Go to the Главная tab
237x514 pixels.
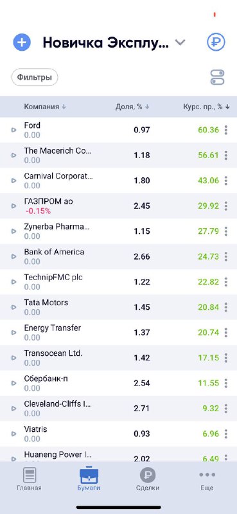point(29,479)
